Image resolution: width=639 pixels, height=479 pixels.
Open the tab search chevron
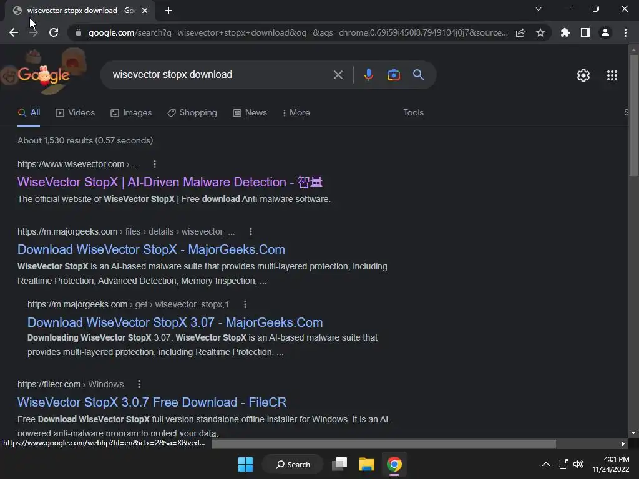tap(539, 9)
